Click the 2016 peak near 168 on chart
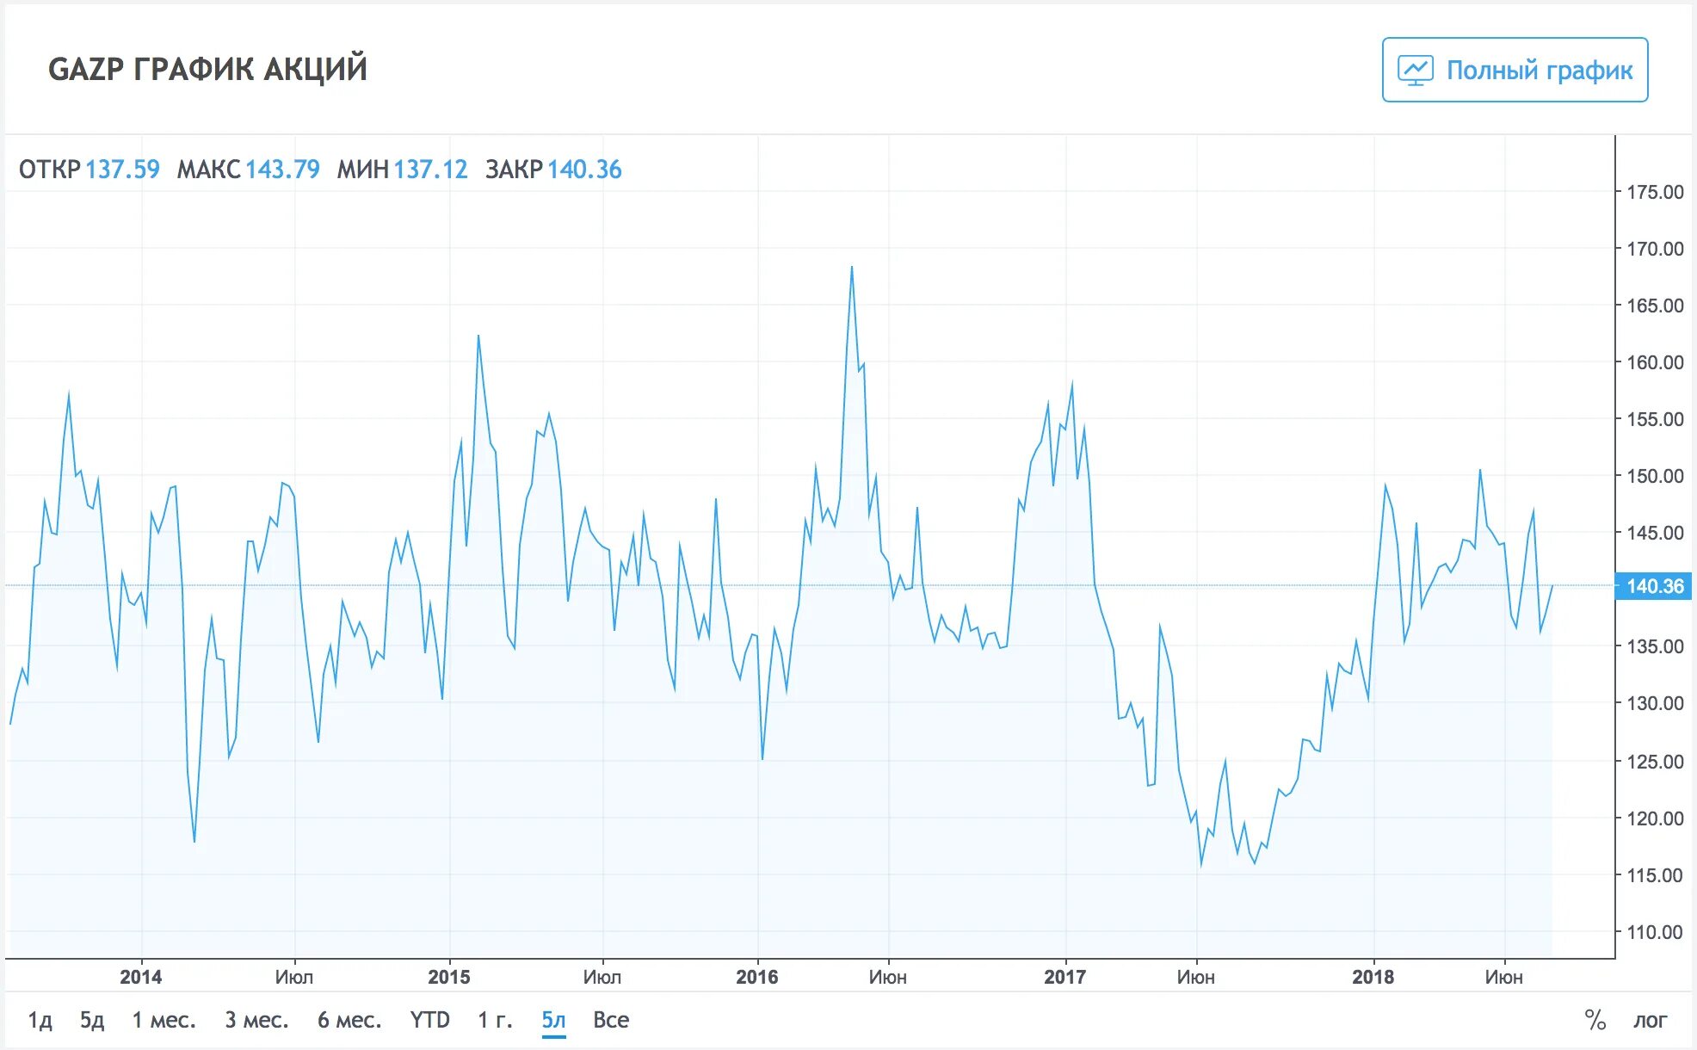The image size is (1697, 1050). pos(852,267)
